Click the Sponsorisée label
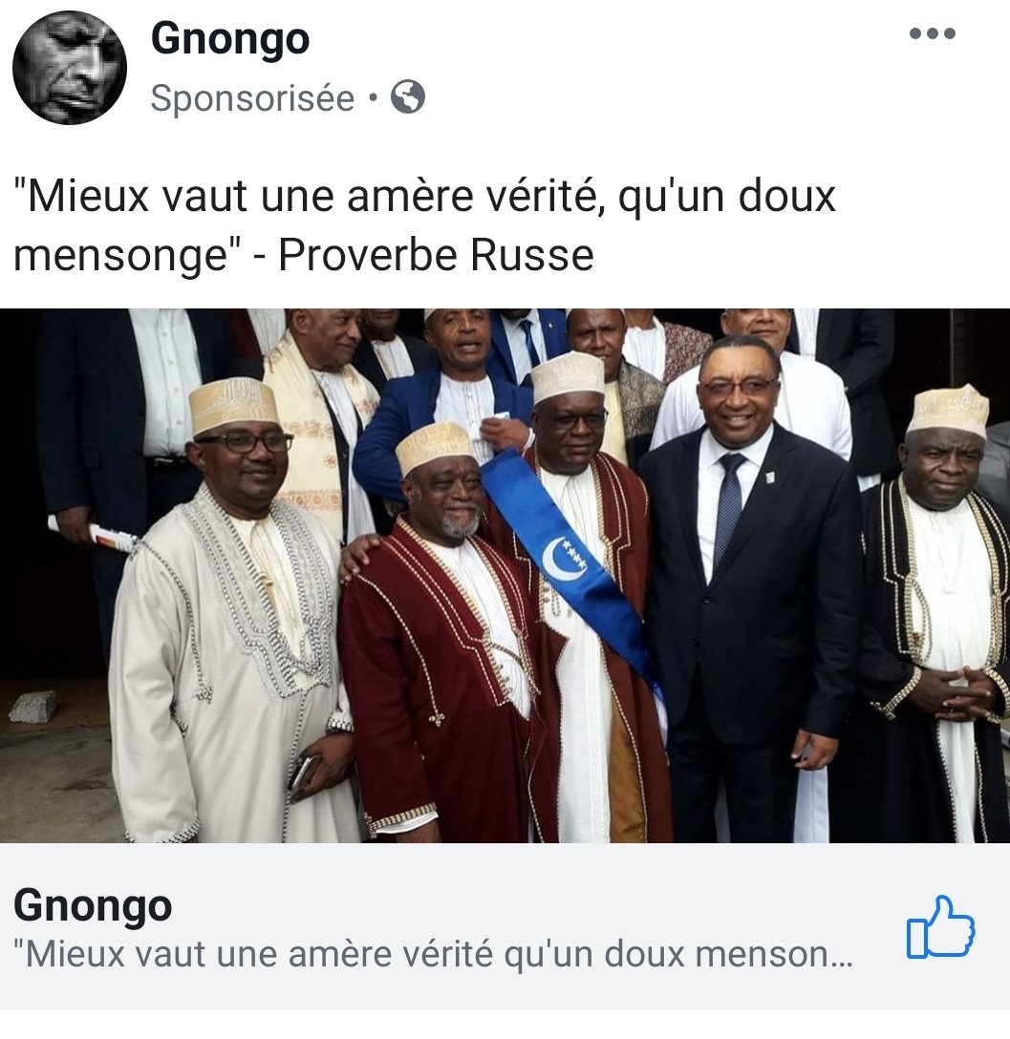Image resolution: width=1010 pixels, height=1039 pixels. (252, 98)
